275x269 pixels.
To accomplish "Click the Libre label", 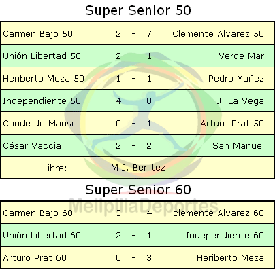I will pos(55,168).
